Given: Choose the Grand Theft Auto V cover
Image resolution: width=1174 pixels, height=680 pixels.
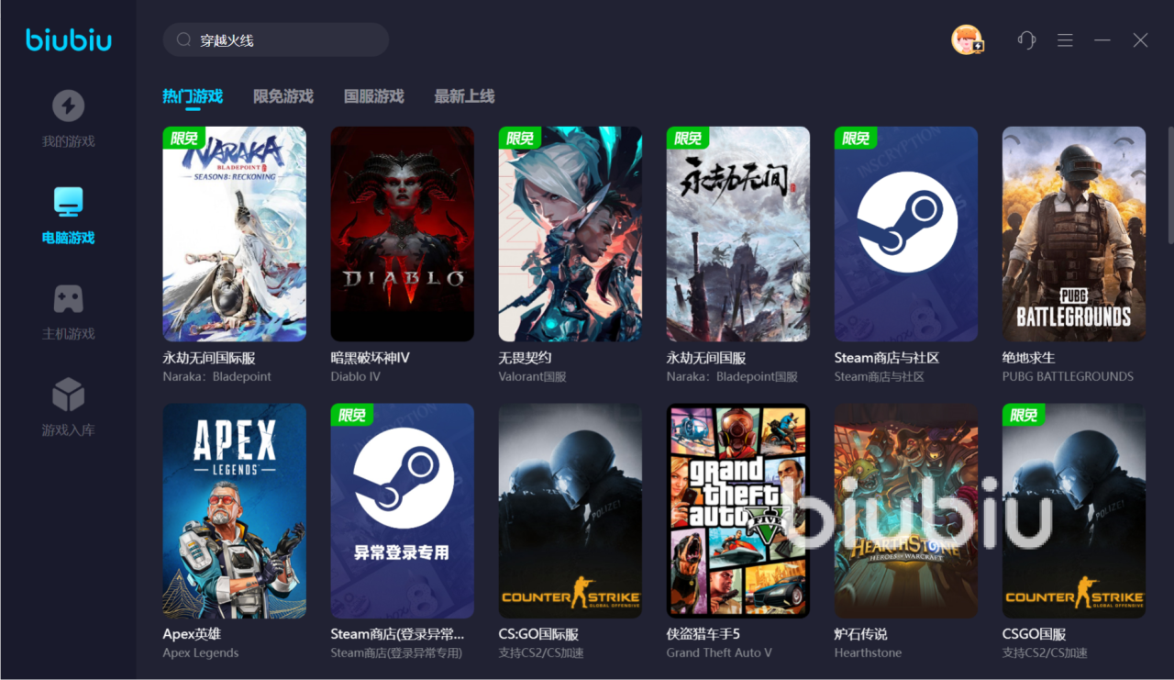Looking at the screenshot, I should tap(738, 511).
